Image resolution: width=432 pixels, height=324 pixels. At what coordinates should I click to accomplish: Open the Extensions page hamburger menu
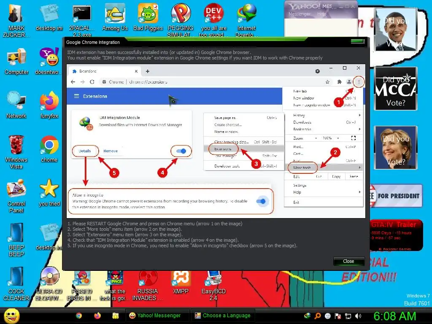pyautogui.click(x=76, y=96)
